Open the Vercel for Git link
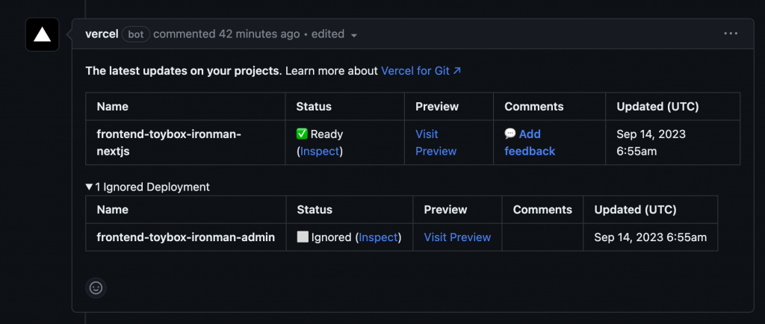This screenshot has width=765, height=324. coord(421,71)
